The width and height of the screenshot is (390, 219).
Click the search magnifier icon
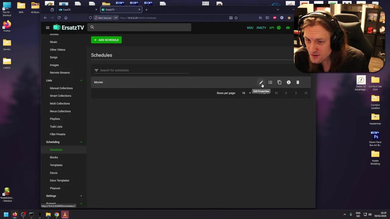click(92, 27)
